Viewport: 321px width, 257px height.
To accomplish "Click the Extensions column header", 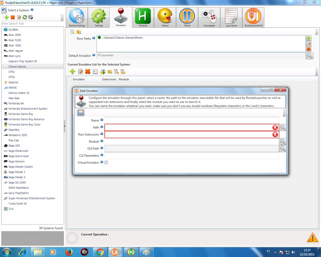I will [109, 80].
